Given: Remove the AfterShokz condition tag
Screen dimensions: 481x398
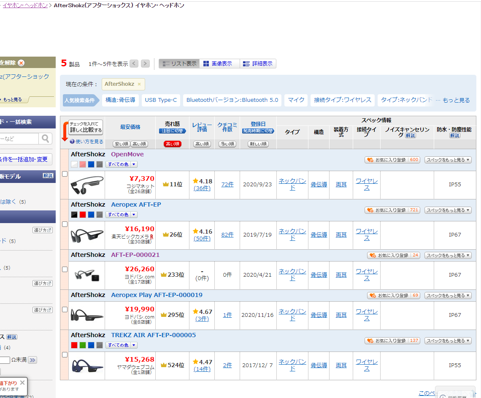Looking at the screenshot, I should point(139,84).
